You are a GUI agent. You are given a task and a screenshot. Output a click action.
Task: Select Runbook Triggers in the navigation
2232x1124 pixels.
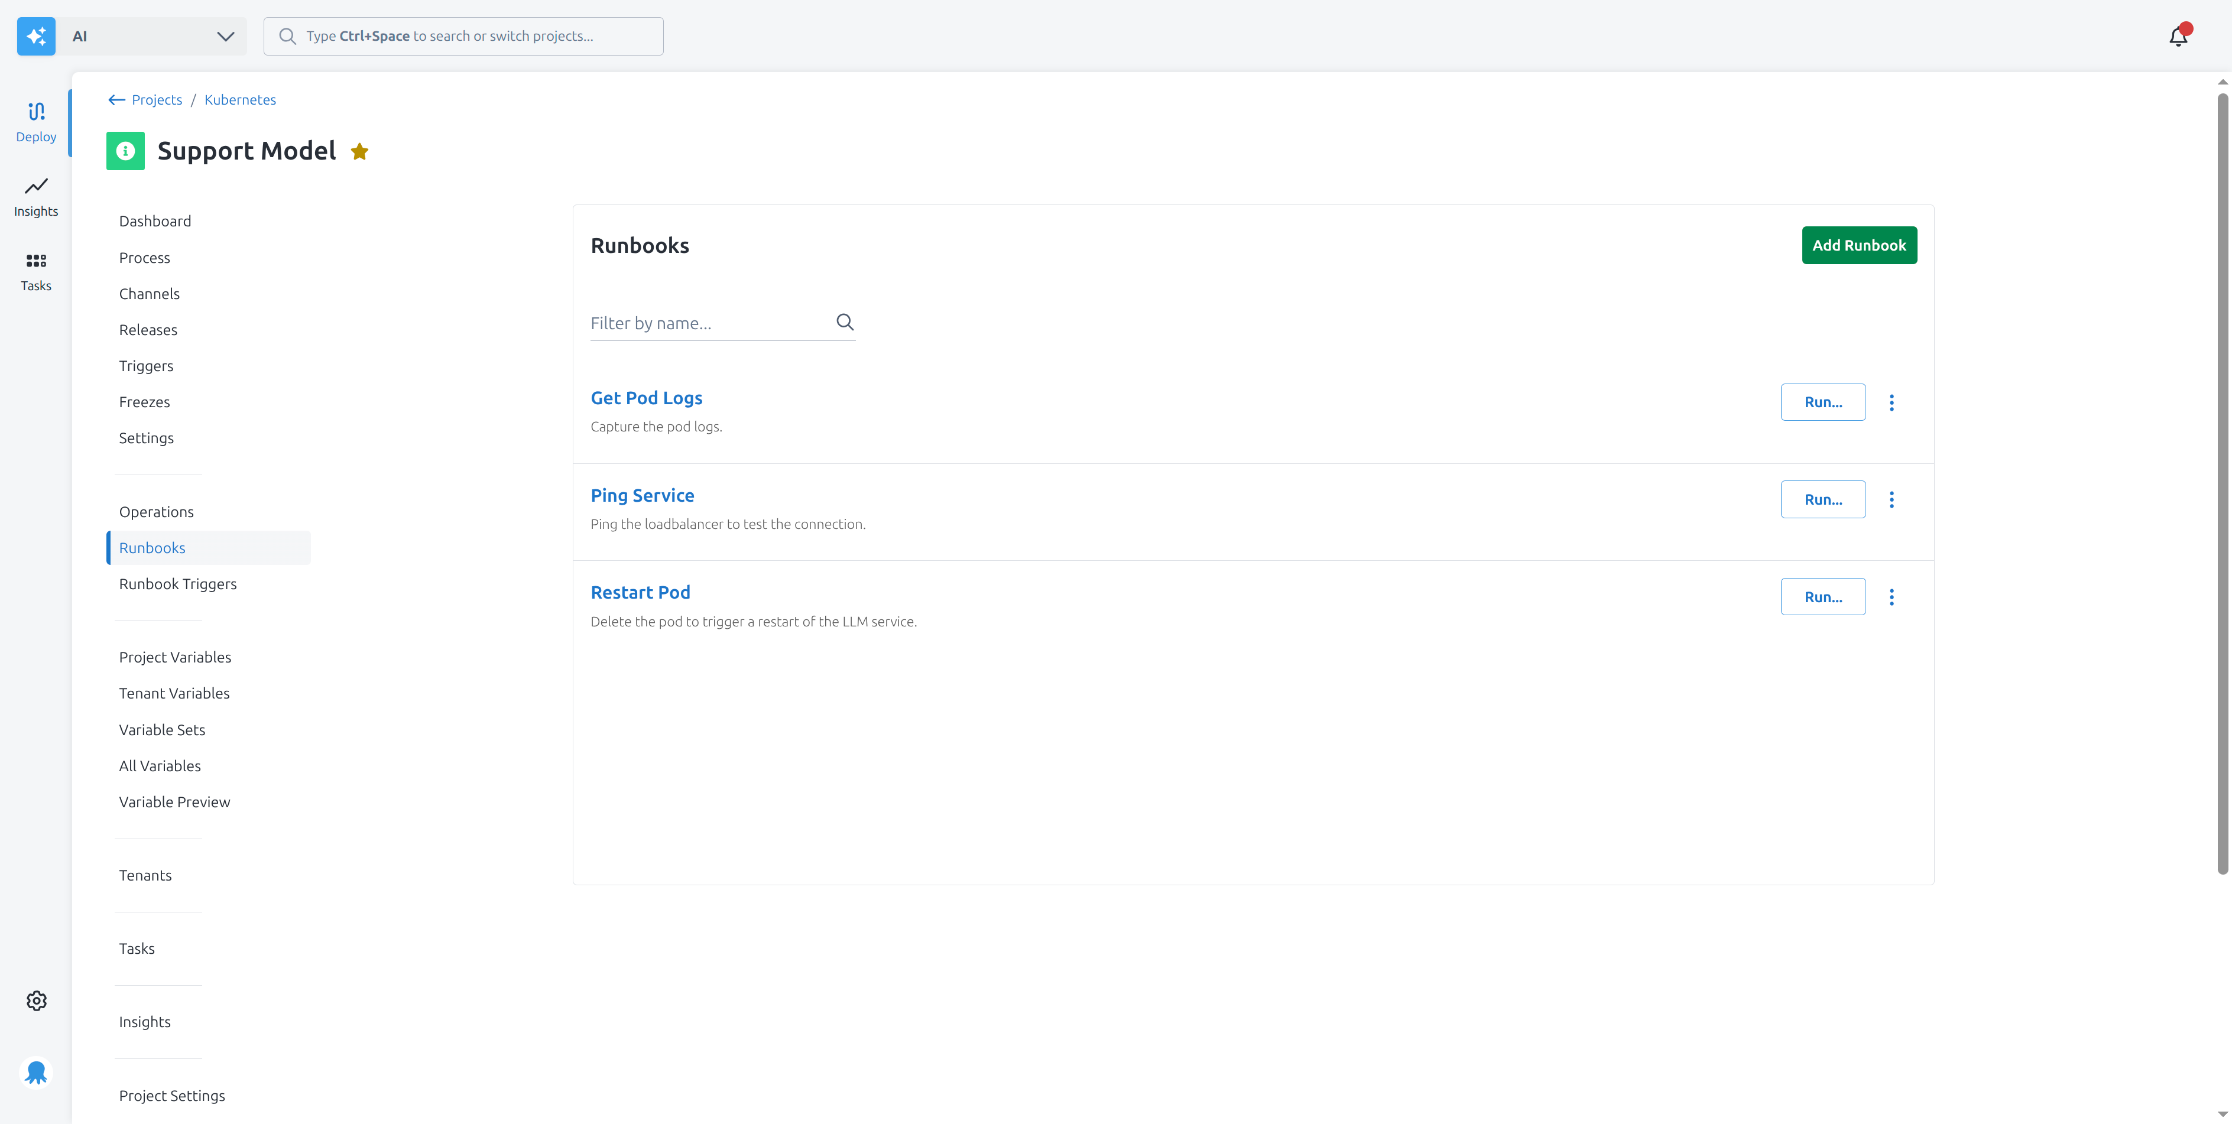click(177, 584)
